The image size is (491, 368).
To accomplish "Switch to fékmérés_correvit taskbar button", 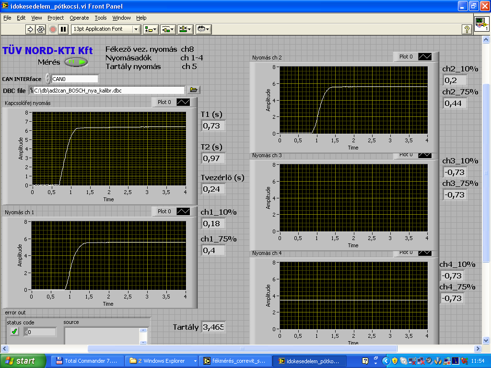I will tap(235, 361).
